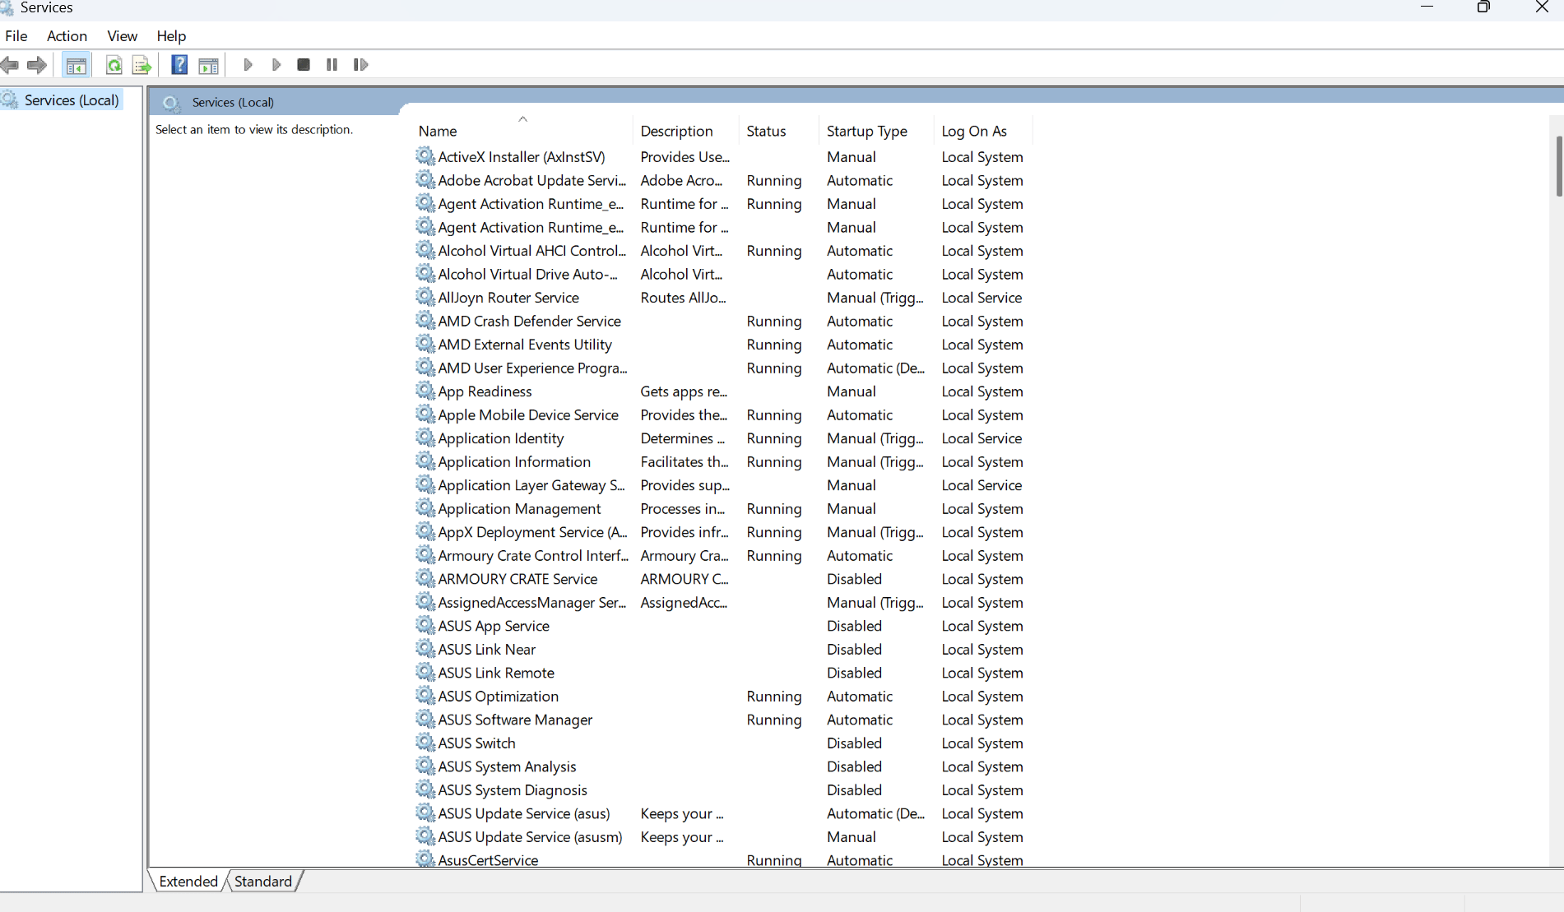This screenshot has height=912, width=1564.
Task: Select Services (Local) in the console tree
Action: point(72,100)
